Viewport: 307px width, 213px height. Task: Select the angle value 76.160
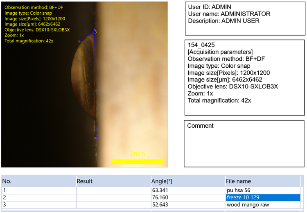pyautogui.click(x=160, y=197)
